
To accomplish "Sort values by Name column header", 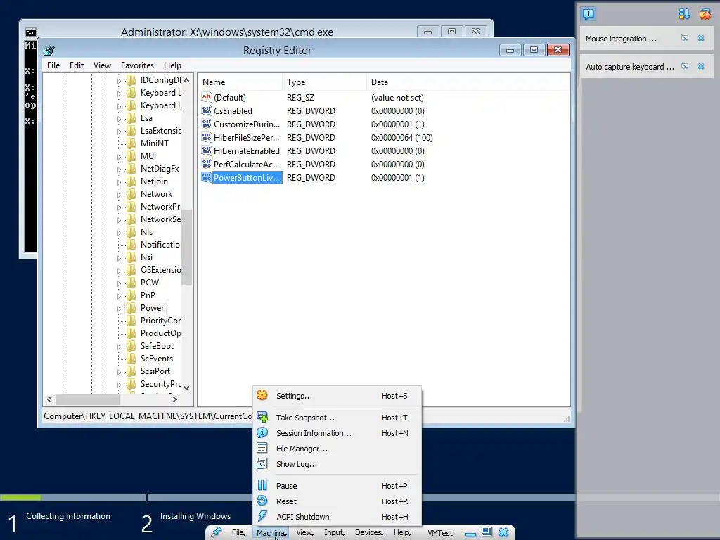I will (x=240, y=82).
